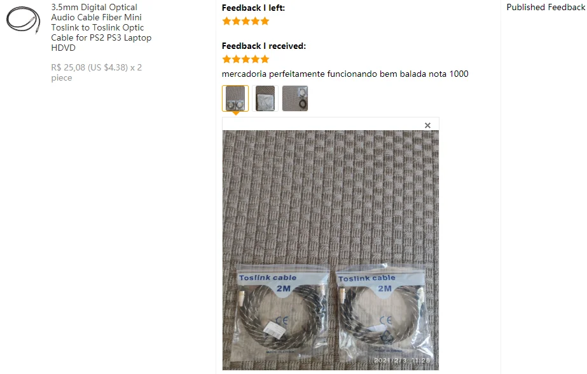Click the middle star under Feedback I received

[x=246, y=59]
